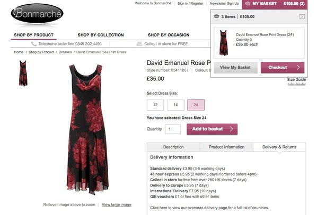Select dress size 12

click(155, 105)
